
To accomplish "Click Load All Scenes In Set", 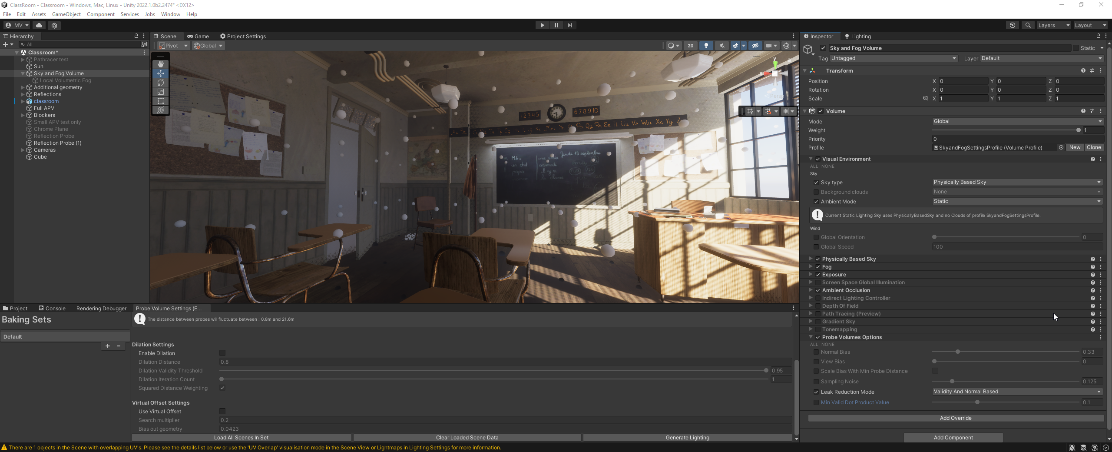I will tap(242, 438).
